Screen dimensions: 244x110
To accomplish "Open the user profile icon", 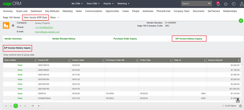I will coord(242,4).
